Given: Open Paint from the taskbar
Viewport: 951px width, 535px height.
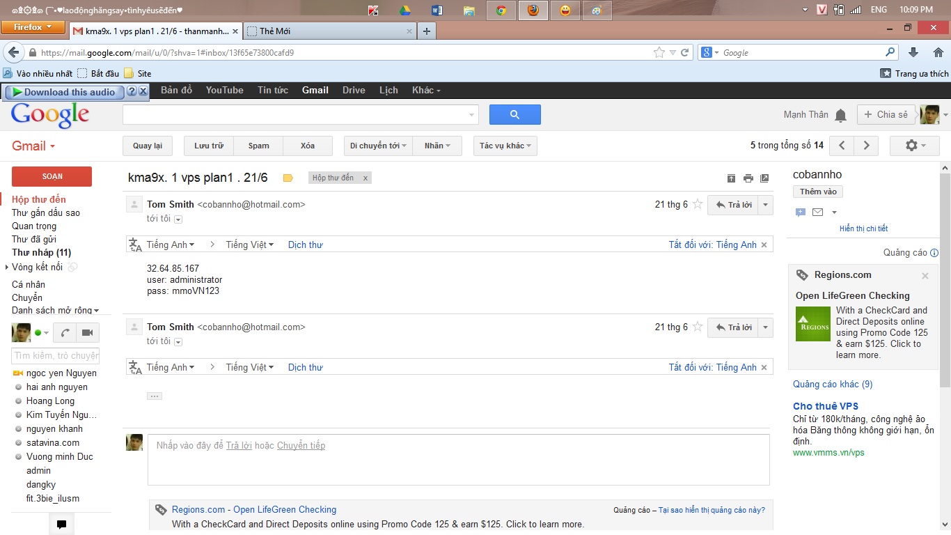Looking at the screenshot, I should [x=597, y=10].
